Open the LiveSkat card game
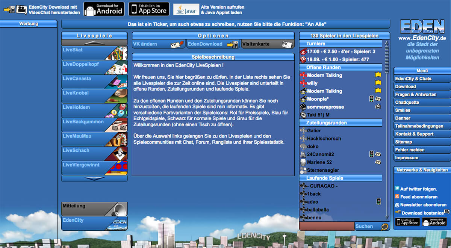This screenshot has height=248, width=451. 94,53
